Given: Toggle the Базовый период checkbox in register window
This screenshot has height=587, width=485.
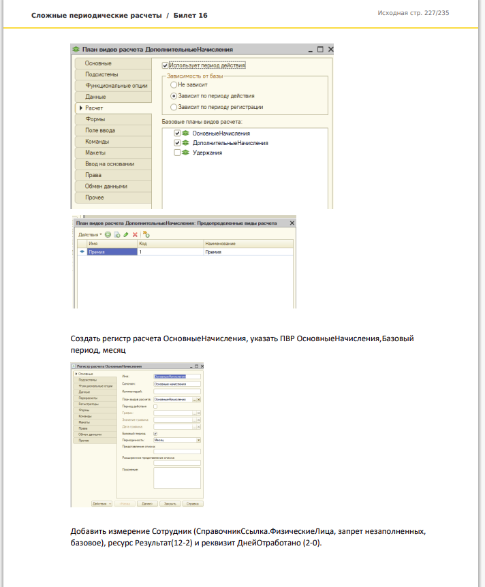Looking at the screenshot, I should click(x=155, y=434).
